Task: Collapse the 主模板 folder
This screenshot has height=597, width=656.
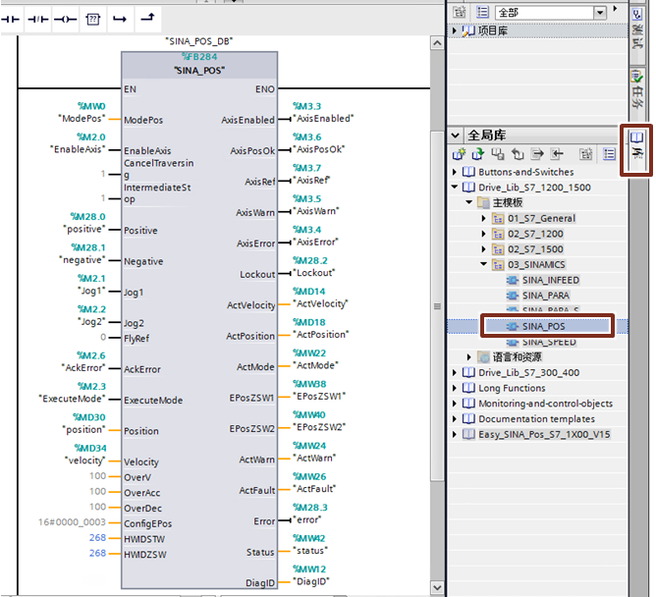Action: click(469, 202)
